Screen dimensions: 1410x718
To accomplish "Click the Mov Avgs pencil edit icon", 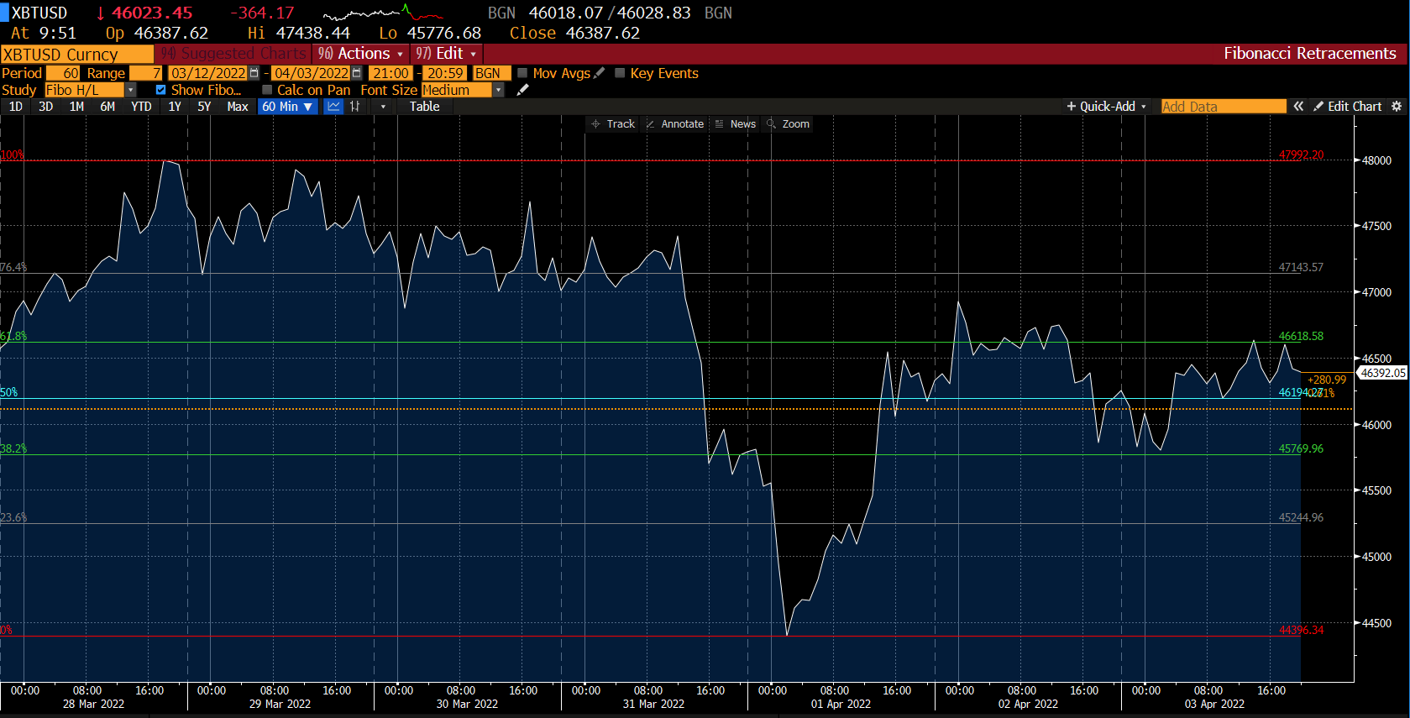I will (599, 73).
